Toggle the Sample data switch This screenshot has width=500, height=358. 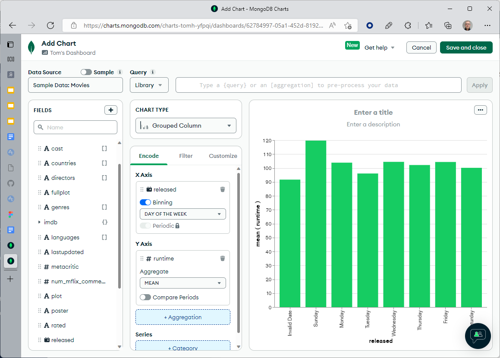click(86, 72)
